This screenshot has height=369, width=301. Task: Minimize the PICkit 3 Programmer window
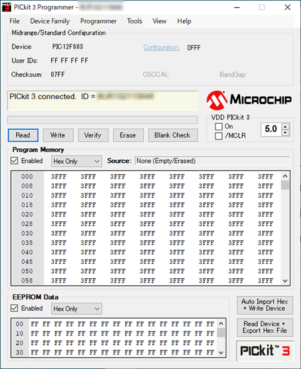tap(237, 7)
